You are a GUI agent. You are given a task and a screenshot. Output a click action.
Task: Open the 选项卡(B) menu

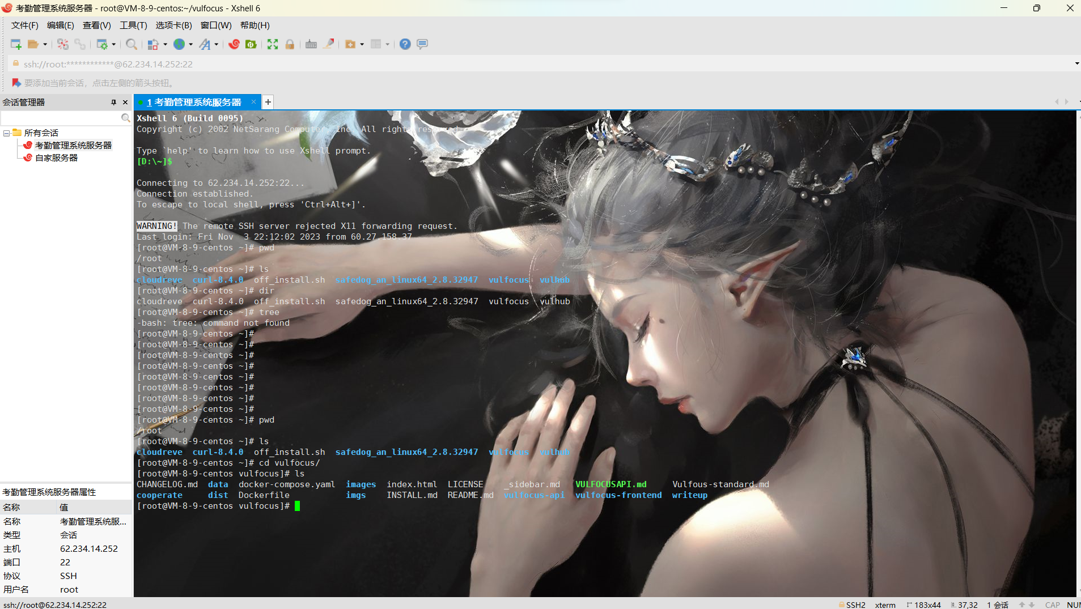pyautogui.click(x=174, y=25)
